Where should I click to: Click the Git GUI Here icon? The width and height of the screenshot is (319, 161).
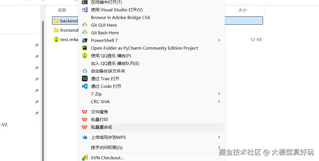(85, 25)
